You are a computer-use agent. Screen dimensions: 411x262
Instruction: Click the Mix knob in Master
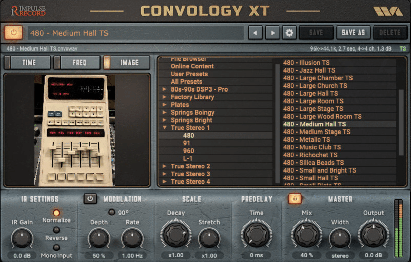coord(306,235)
